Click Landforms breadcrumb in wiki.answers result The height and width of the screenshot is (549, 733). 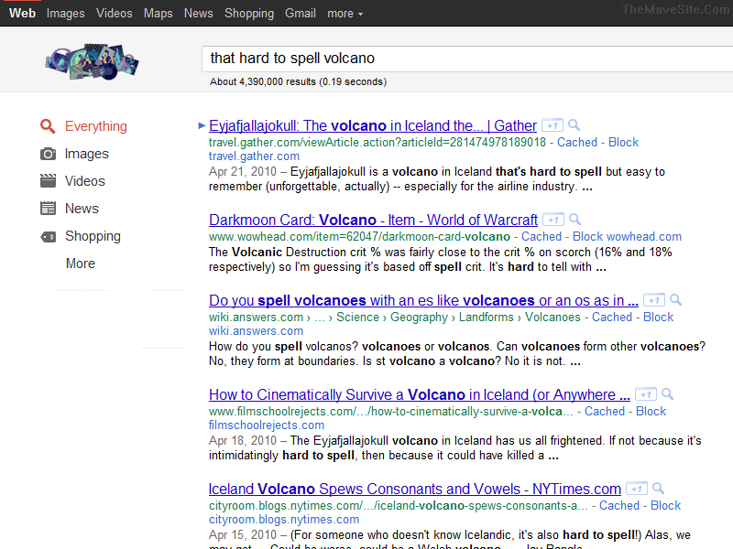click(486, 317)
